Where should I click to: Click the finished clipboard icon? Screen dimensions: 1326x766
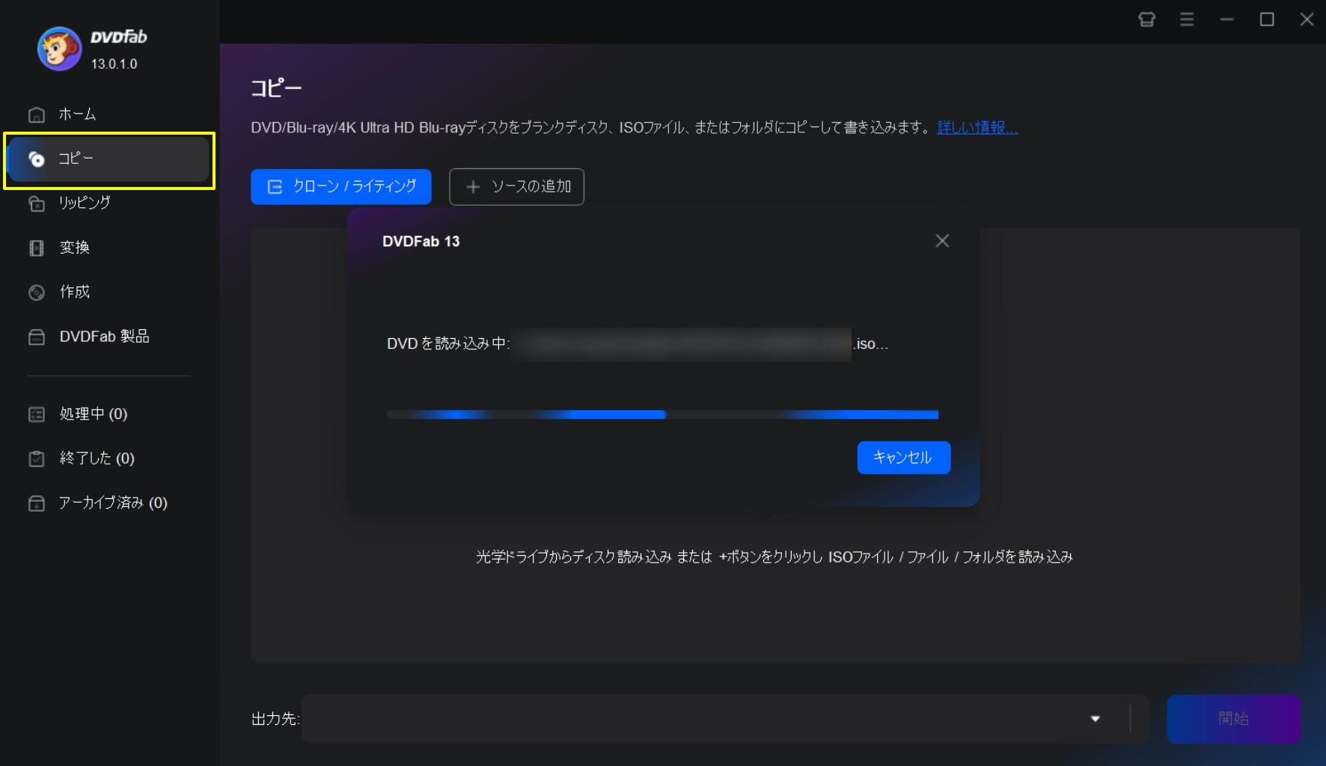pyautogui.click(x=37, y=459)
